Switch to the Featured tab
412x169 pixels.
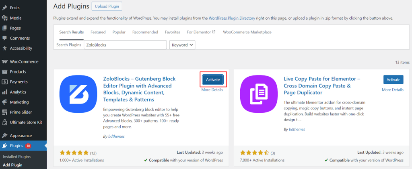(x=98, y=32)
